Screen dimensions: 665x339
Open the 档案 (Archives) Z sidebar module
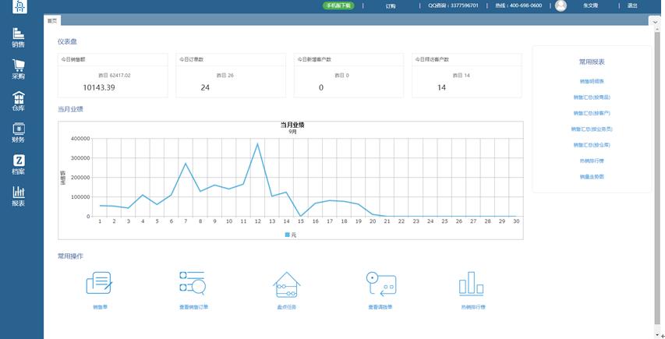click(18, 165)
